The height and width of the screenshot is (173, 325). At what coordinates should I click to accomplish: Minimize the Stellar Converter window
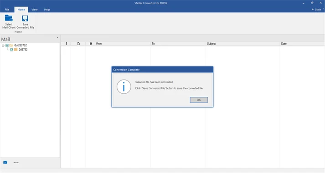click(x=304, y=3)
